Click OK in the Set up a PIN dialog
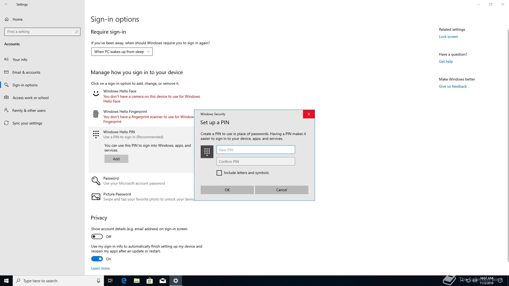 [227, 190]
